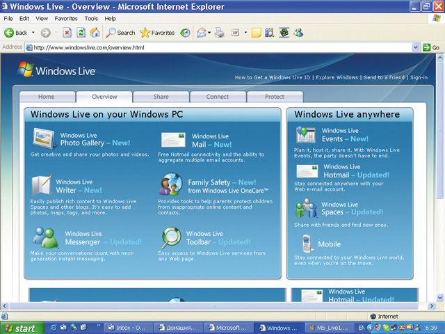Click the Toolbar magnifier icon
The image size is (445, 334).
pos(171,237)
